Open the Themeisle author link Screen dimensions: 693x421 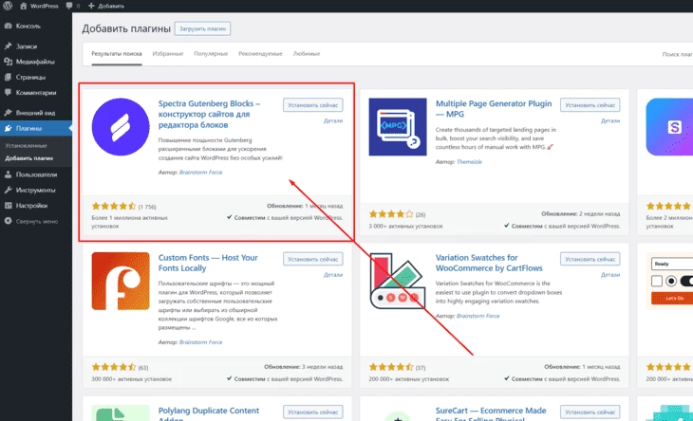(469, 162)
